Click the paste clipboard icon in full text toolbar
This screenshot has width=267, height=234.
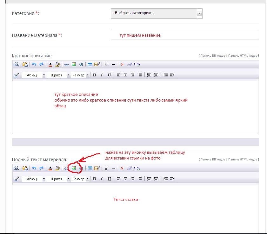[25, 168]
